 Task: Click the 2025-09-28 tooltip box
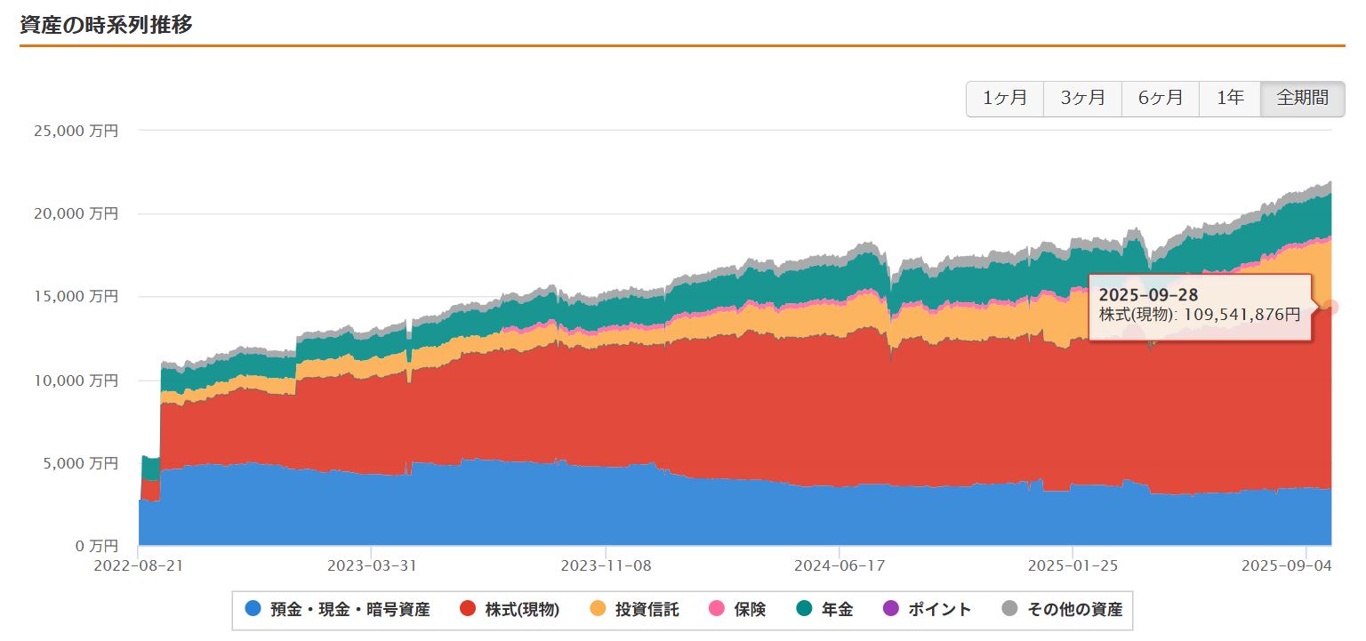click(1199, 305)
